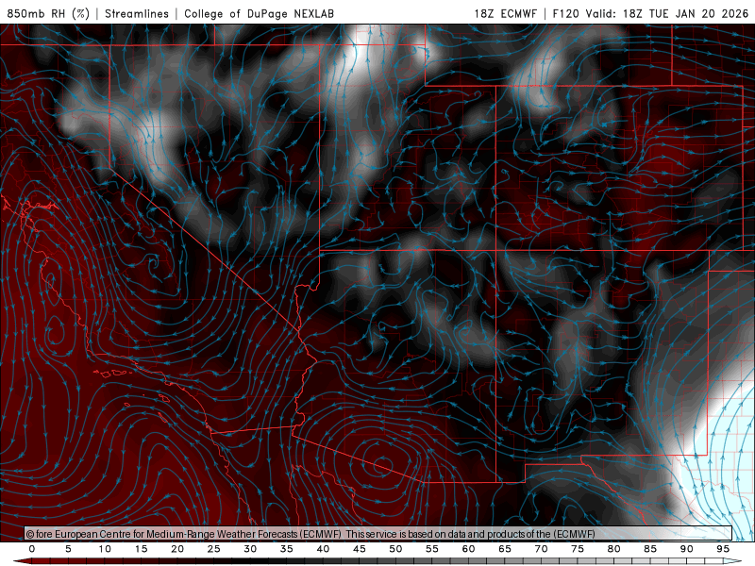Click the "95" legend tick label
Viewport: 755px width, 566px height.
(x=723, y=549)
